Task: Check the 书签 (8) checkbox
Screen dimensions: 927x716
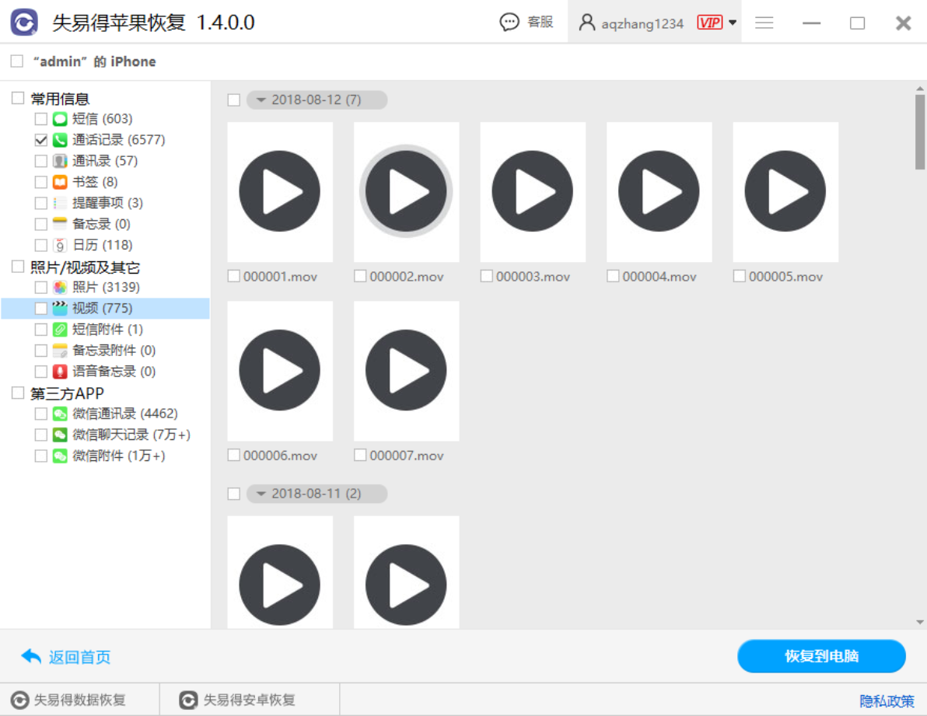Action: tap(40, 182)
